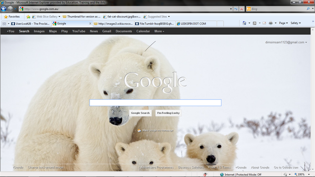Click the privacy report eye icon in status bar
This screenshot has width=315, height=177.
[x=205, y=175]
